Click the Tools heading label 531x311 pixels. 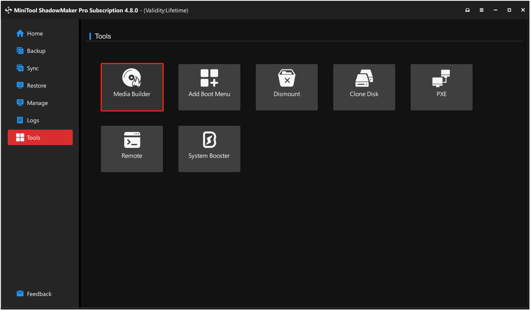pos(103,36)
